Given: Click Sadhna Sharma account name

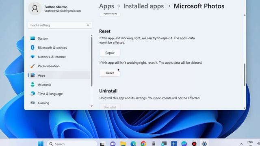Looking at the screenshot, I should coord(56,7).
